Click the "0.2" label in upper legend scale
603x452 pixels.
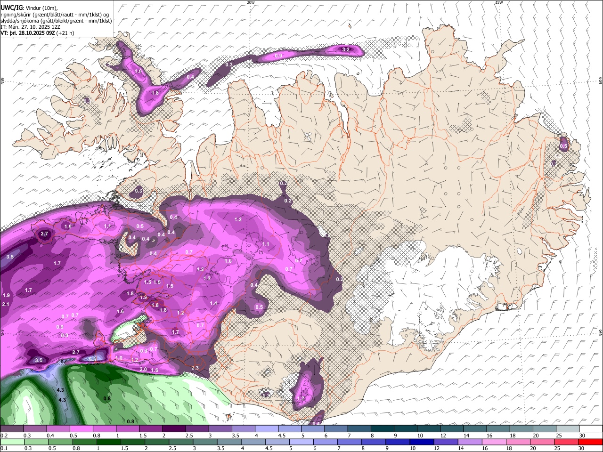click(x=4, y=436)
